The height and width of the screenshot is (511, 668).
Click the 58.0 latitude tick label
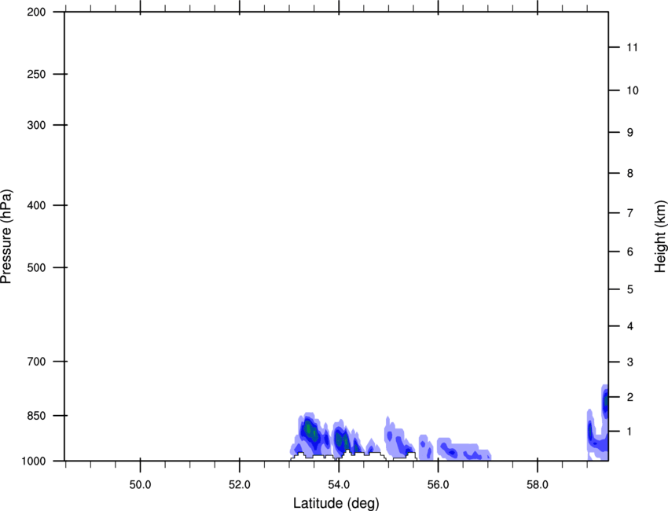point(537,482)
